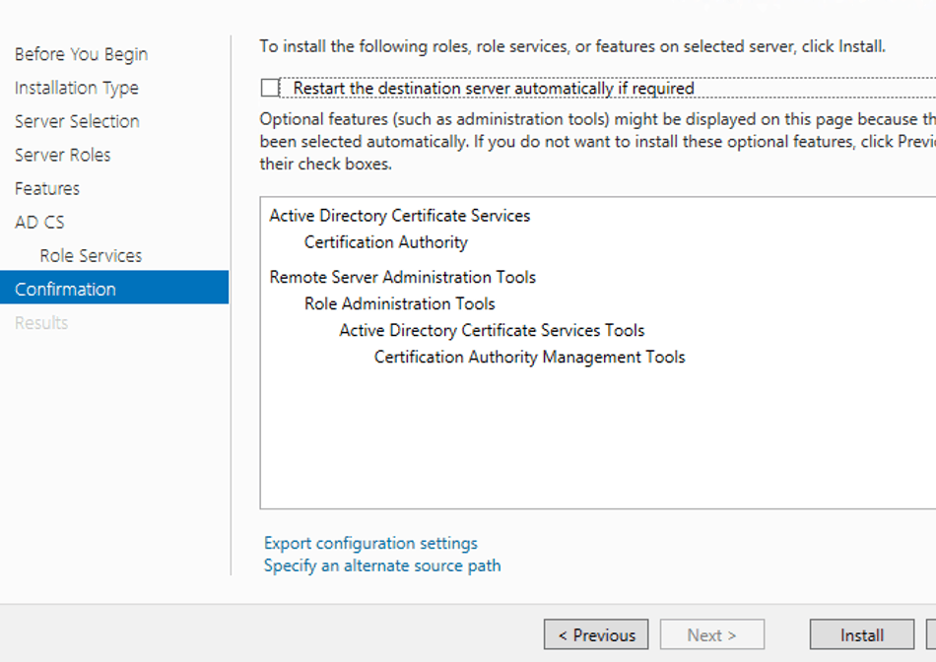Select Active Directory Certificate Services entry
Screen dimensions: 936x662
coord(399,216)
